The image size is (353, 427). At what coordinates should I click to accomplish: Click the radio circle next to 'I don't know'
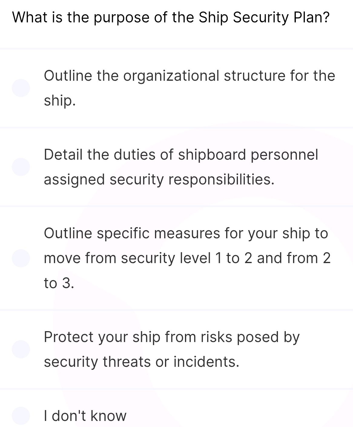click(21, 416)
